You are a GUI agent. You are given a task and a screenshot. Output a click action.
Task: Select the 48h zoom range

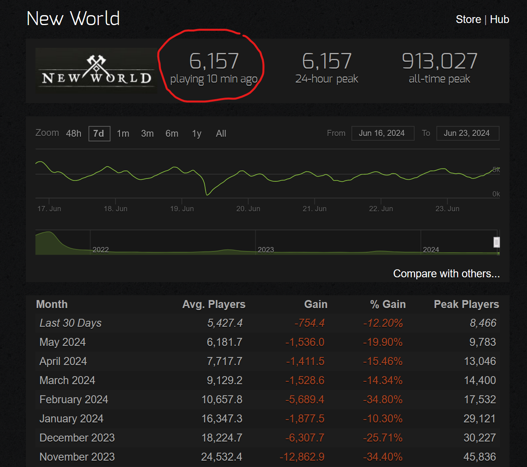pos(74,133)
